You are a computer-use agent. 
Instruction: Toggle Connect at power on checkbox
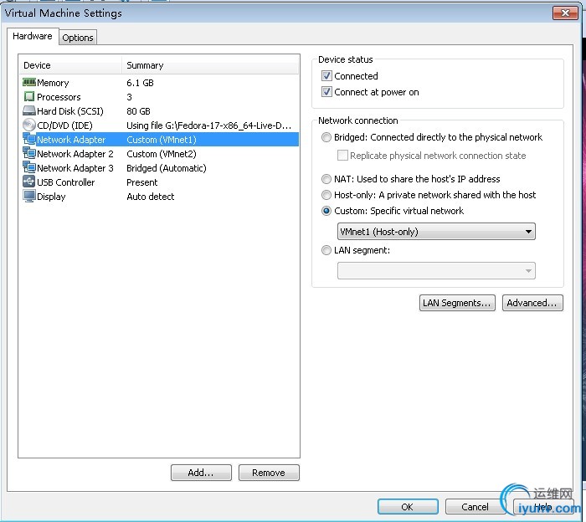point(326,92)
